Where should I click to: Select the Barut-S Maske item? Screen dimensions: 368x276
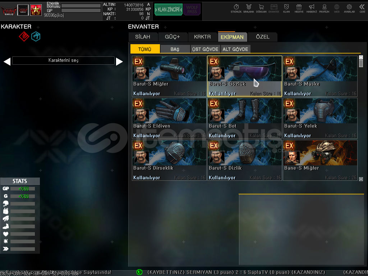[x=320, y=76]
